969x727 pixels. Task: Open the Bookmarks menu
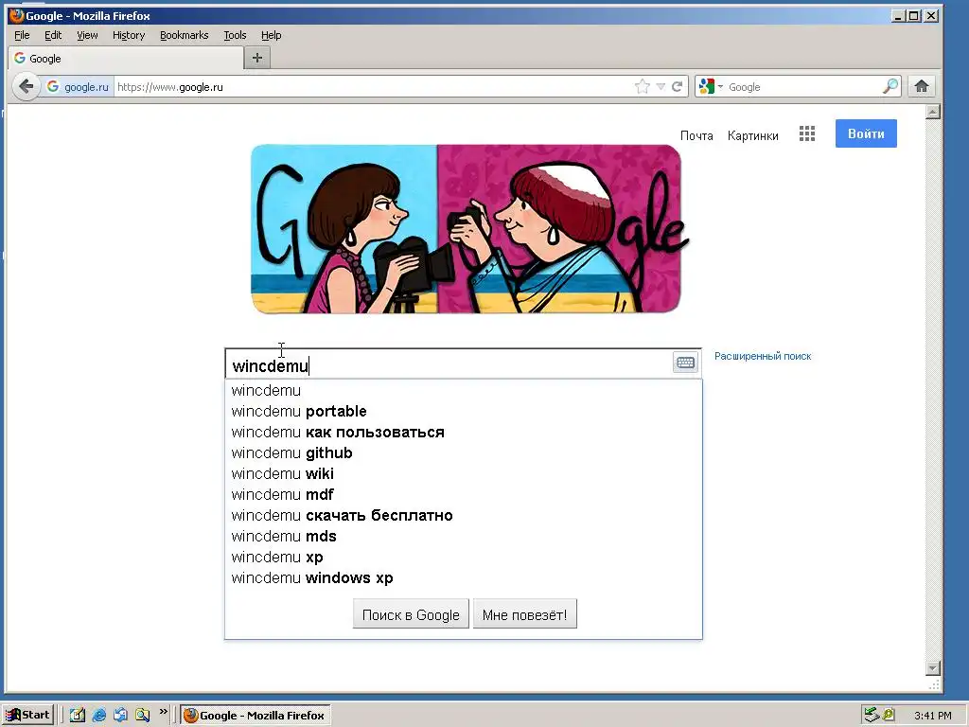click(x=185, y=35)
